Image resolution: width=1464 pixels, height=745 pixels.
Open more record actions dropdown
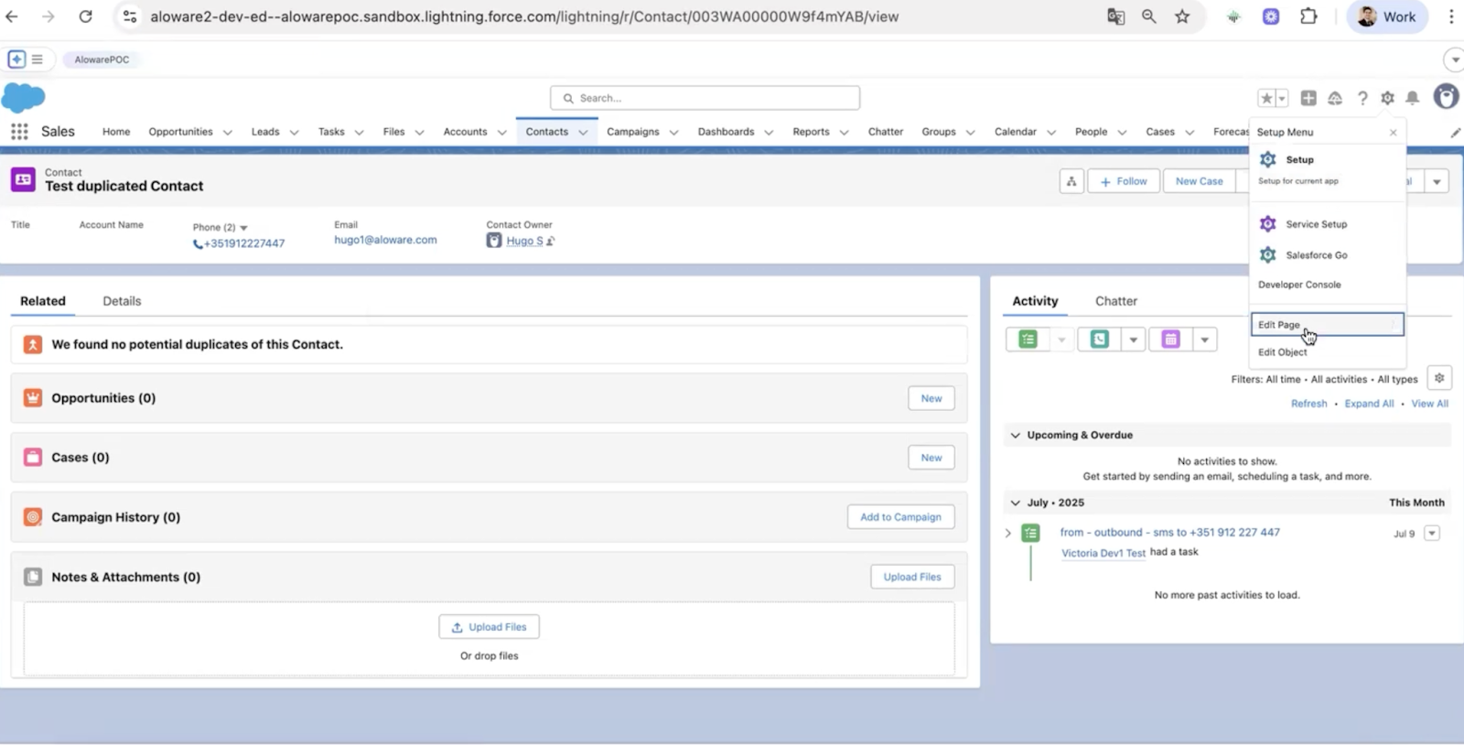1437,181
